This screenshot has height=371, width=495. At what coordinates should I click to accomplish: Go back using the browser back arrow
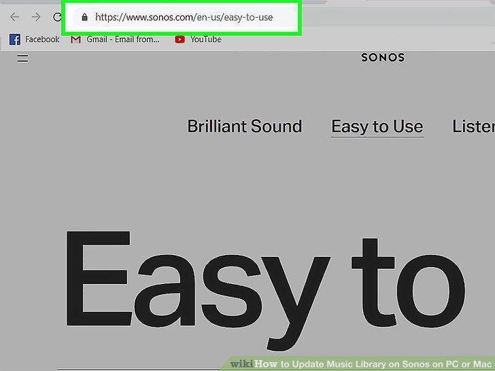pos(14,17)
